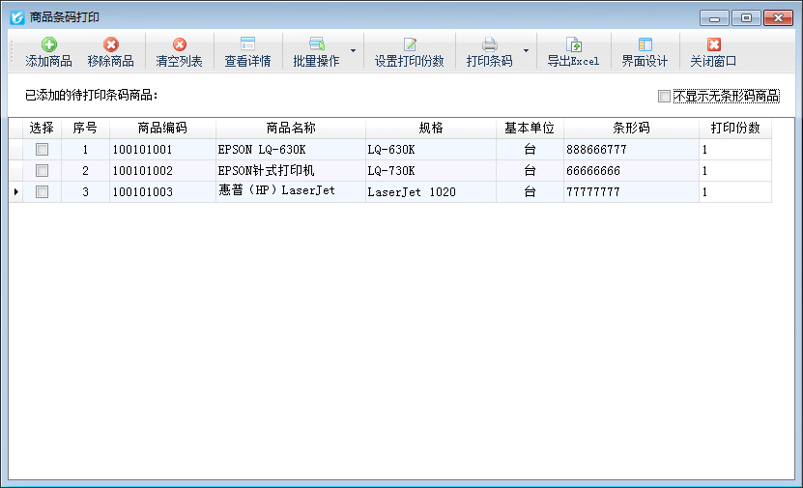Open 查看详情 details view icon
Image resolution: width=803 pixels, height=488 pixels.
point(247,44)
